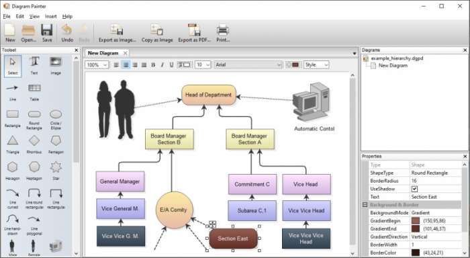Toggle bold text formatting
The width and height of the screenshot is (470, 258).
pyautogui.click(x=153, y=64)
